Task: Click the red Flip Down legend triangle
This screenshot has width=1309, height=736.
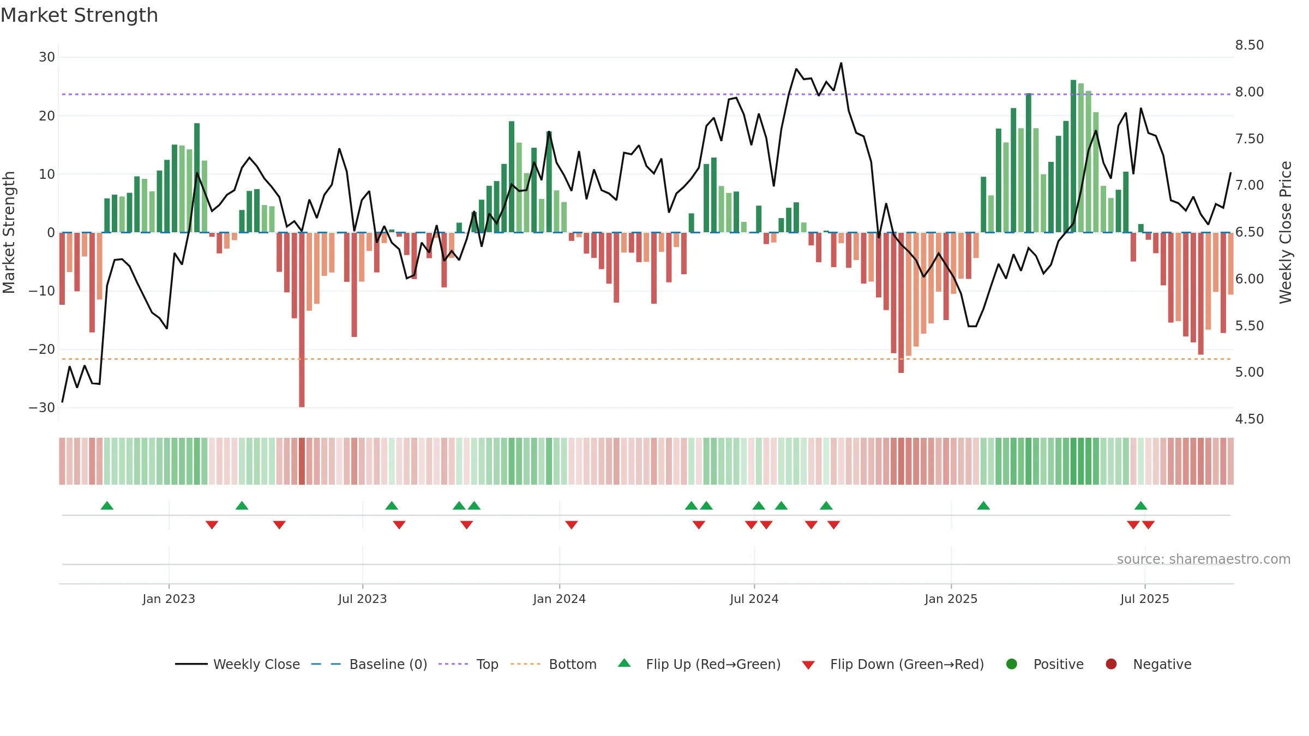Action: click(808, 665)
